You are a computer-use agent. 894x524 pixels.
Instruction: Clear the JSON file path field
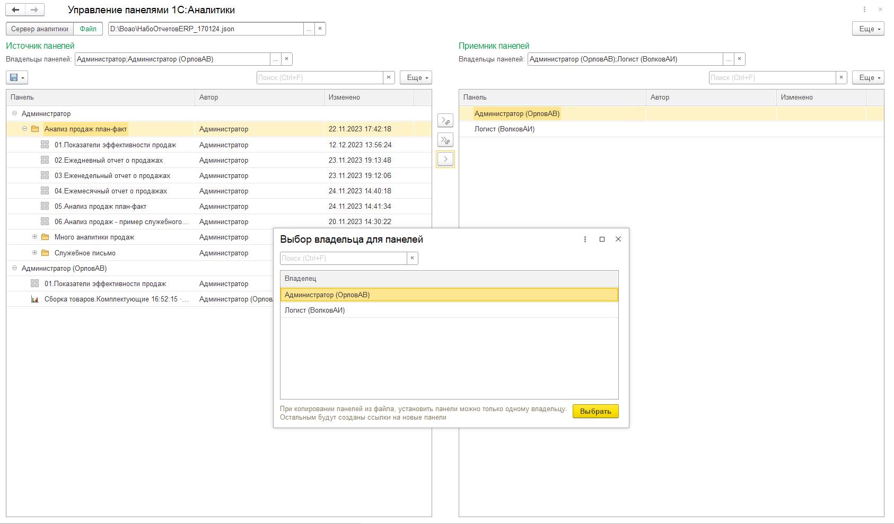(x=320, y=29)
